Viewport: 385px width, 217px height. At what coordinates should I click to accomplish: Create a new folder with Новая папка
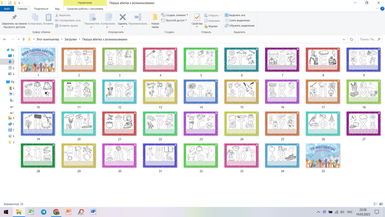pos(155,21)
